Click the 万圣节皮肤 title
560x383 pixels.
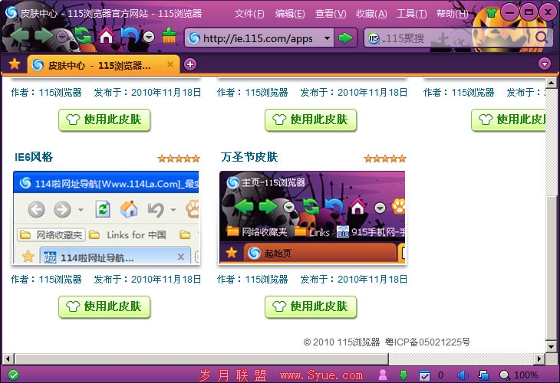(x=249, y=157)
